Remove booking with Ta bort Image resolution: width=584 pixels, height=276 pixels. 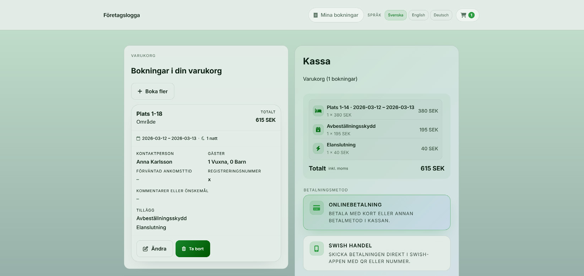point(193,249)
